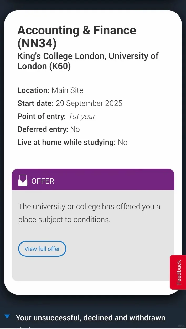Click King's College London university name
This screenshot has width=186, height=329.
click(88, 61)
